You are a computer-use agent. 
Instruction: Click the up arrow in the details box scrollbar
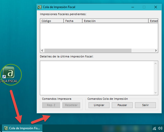pyautogui.click(x=155, y=63)
